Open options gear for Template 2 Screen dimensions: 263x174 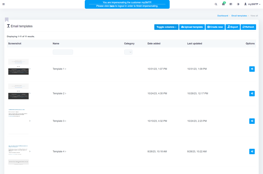coord(252,93)
